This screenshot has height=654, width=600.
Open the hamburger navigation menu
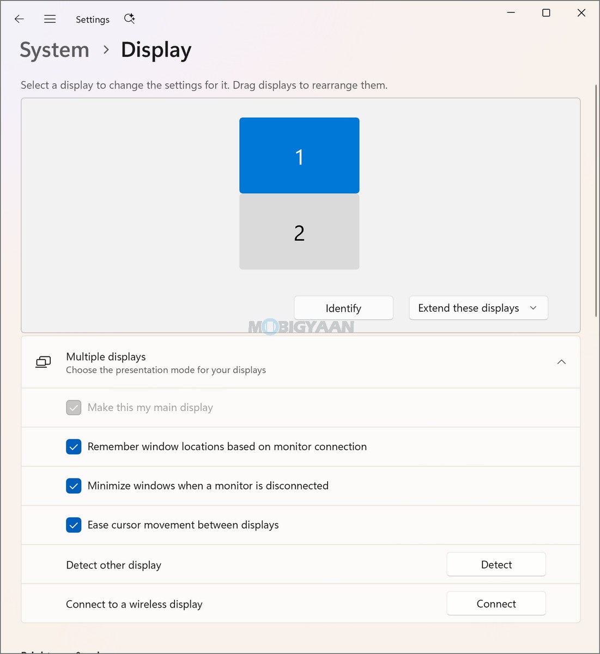[x=50, y=19]
